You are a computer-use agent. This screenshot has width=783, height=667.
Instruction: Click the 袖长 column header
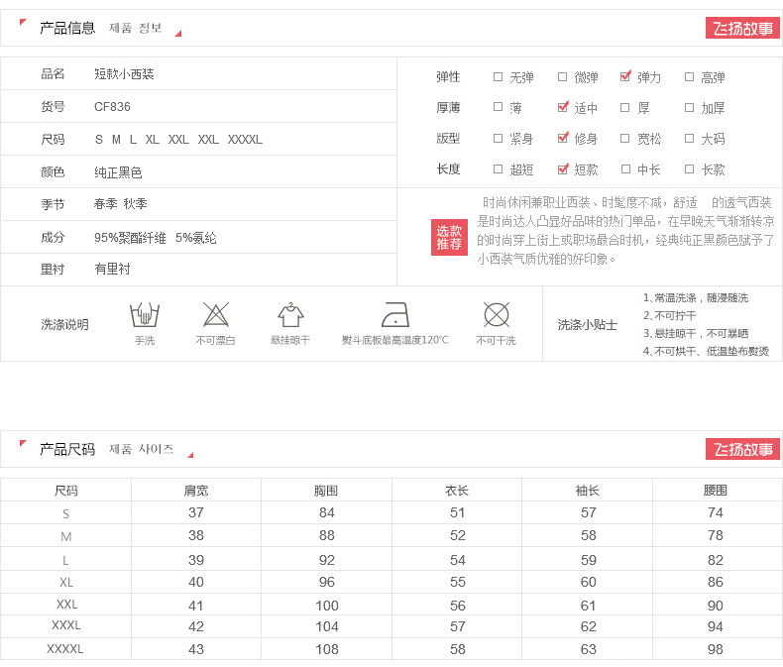(588, 491)
